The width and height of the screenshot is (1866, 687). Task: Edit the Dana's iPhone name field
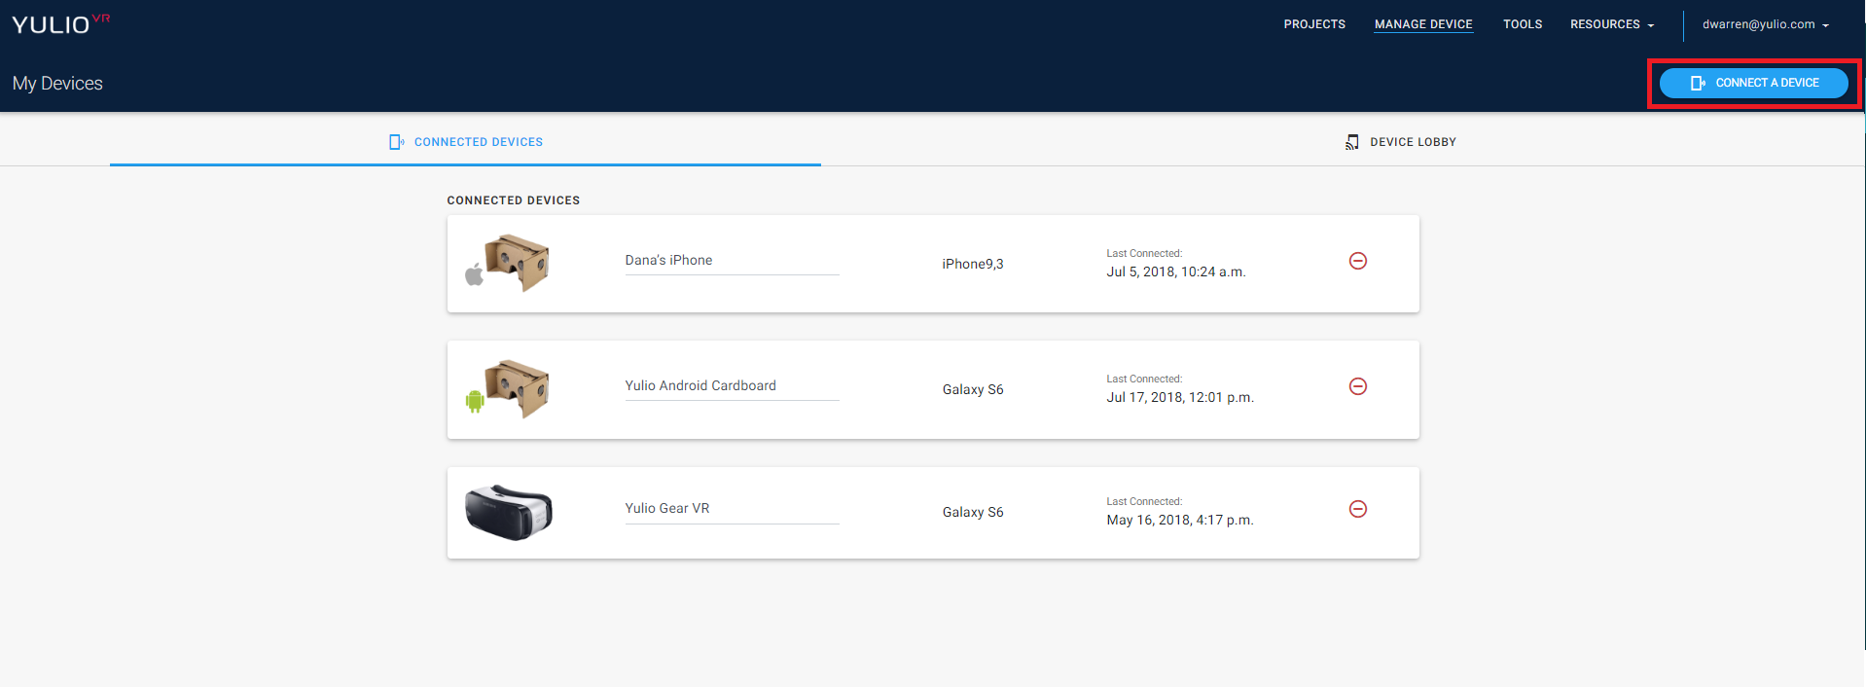coord(732,261)
